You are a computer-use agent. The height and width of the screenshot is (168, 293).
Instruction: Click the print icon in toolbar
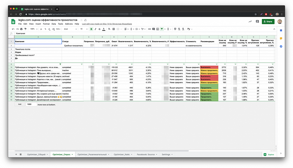[21, 29]
